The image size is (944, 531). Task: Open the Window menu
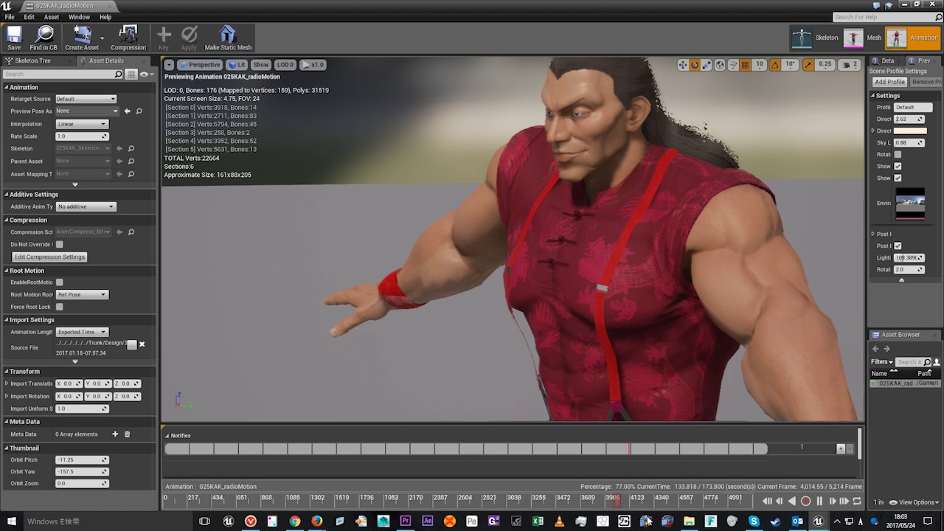(79, 17)
